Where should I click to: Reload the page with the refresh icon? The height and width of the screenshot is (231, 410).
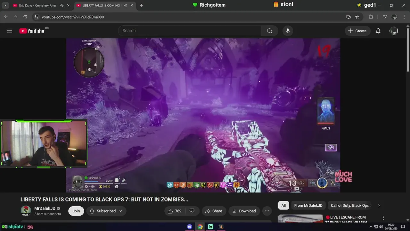(25, 17)
